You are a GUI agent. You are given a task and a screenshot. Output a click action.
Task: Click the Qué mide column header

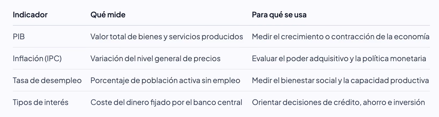tap(108, 15)
